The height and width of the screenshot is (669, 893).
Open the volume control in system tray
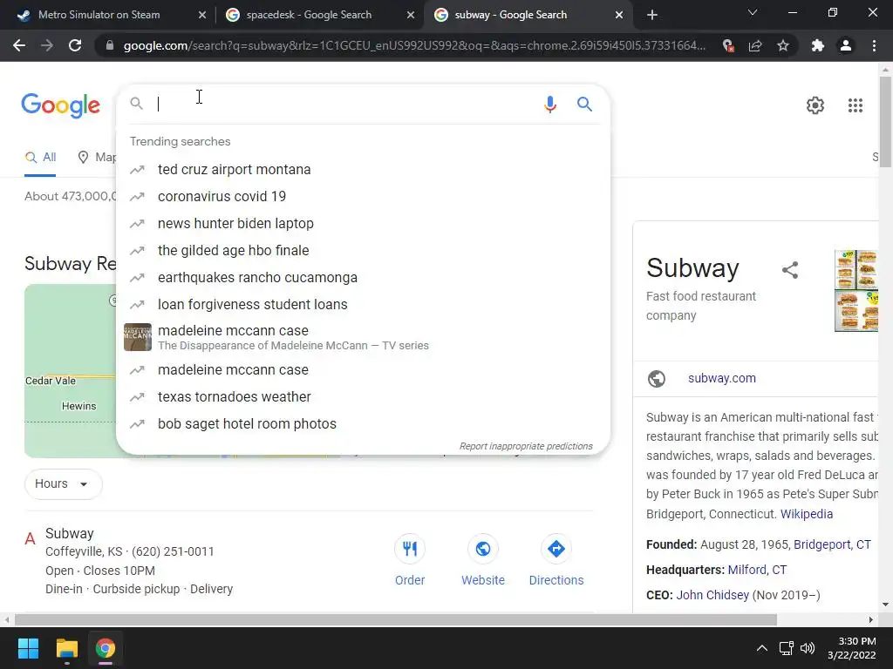[x=808, y=648]
